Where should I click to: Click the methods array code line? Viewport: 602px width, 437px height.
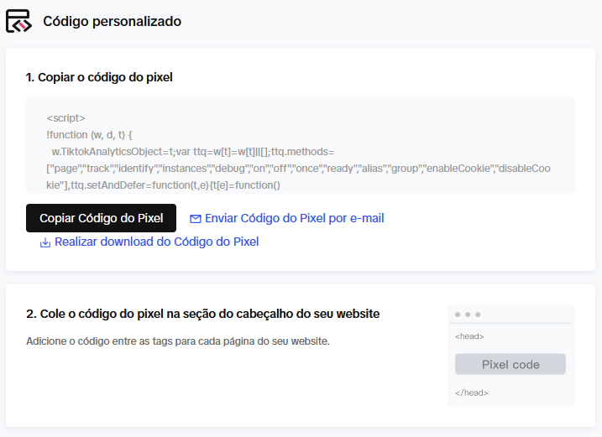coord(298,169)
